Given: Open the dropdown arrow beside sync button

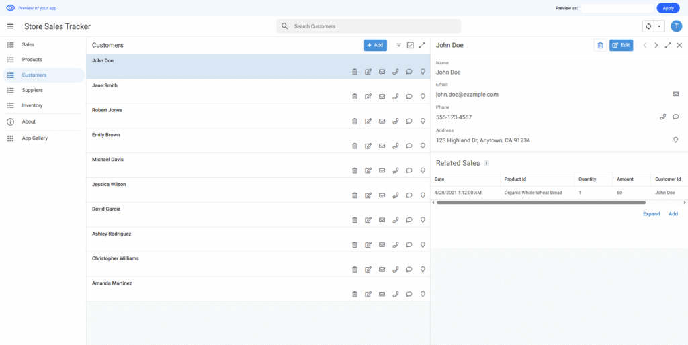Looking at the screenshot, I should point(659,26).
